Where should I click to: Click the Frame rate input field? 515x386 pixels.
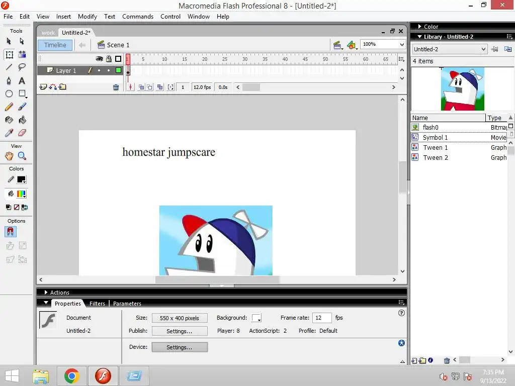(322, 318)
